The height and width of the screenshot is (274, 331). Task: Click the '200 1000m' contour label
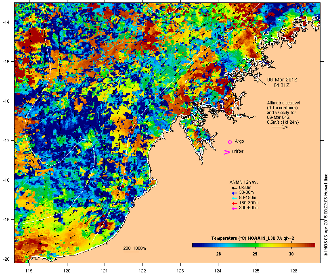[x=134, y=248]
